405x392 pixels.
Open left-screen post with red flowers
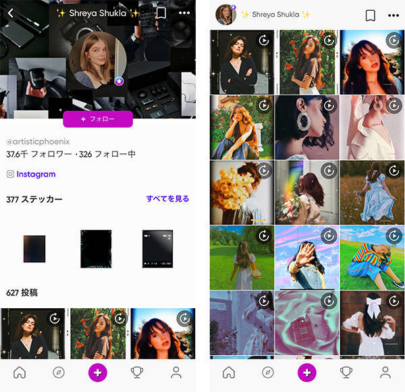click(98, 334)
